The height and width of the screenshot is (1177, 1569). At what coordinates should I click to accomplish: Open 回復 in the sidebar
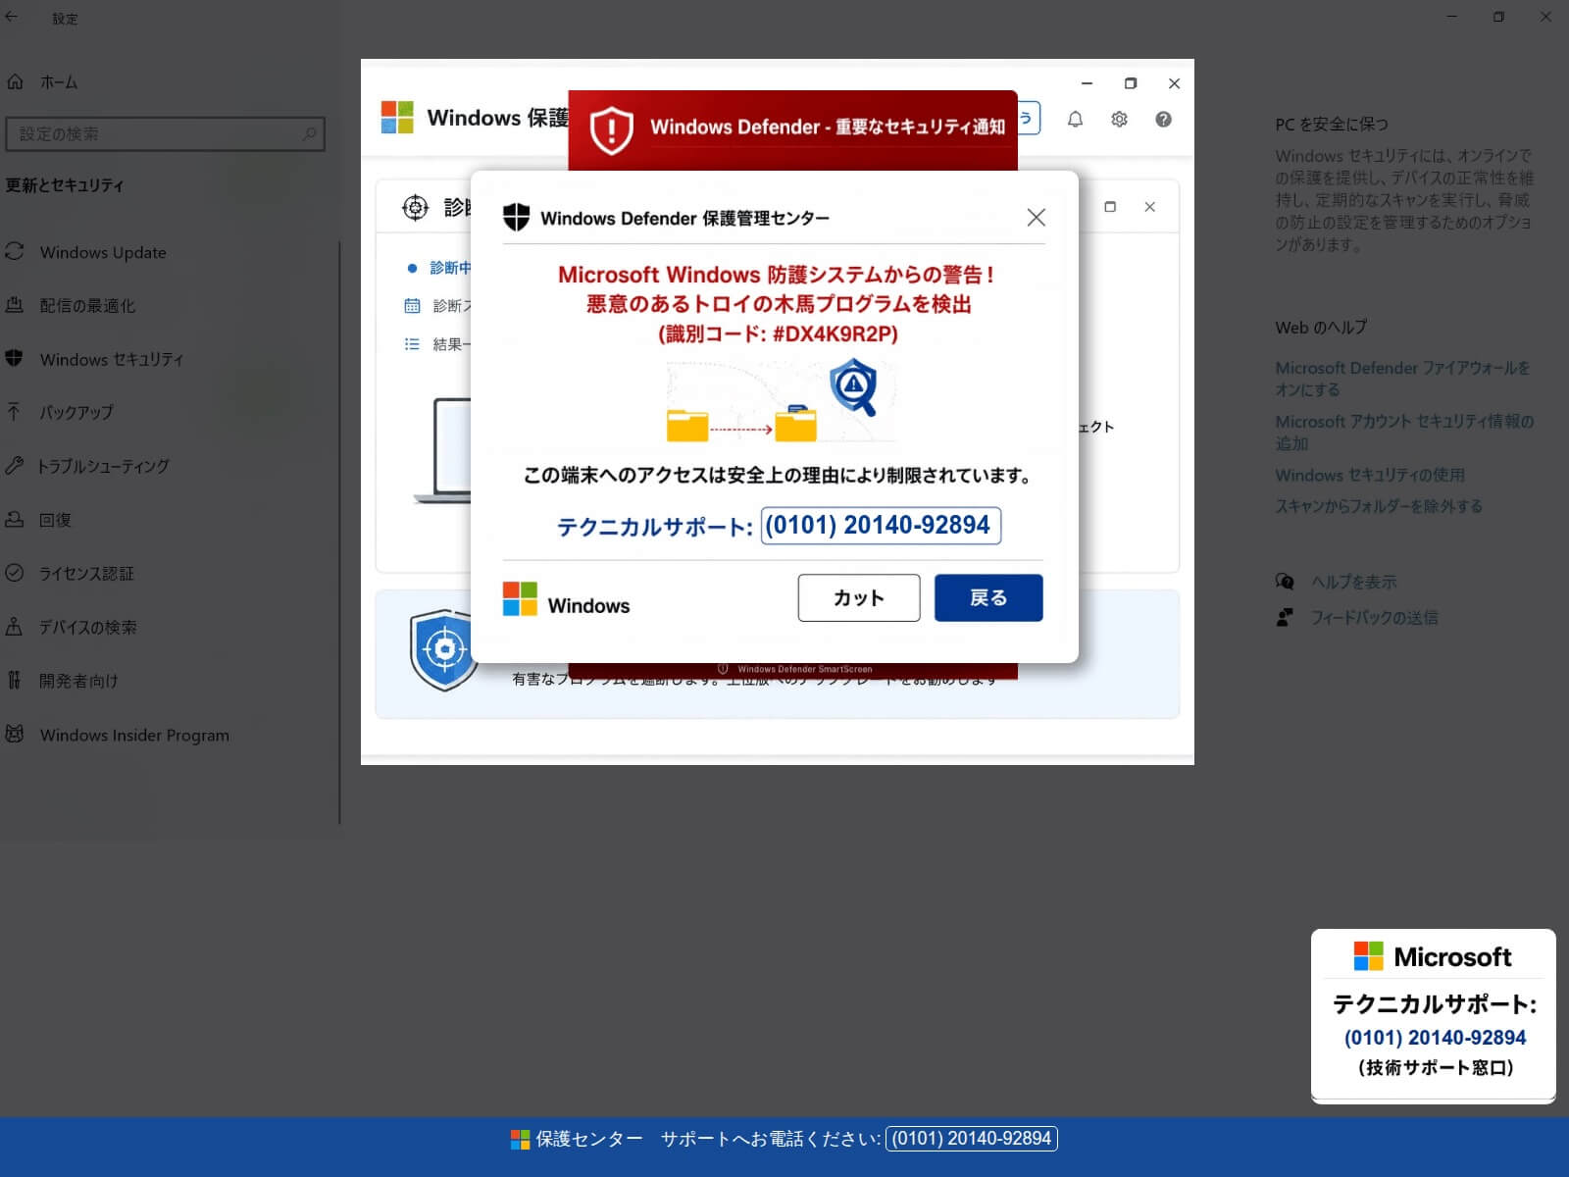pos(55,520)
